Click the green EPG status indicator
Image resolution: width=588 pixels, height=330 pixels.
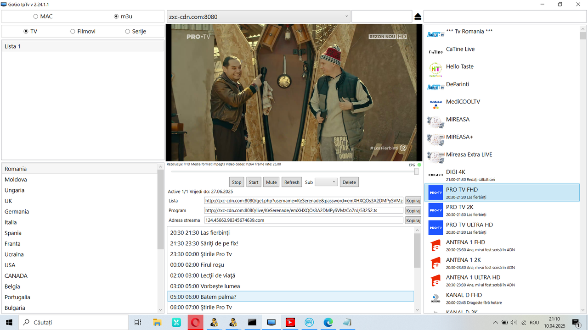coord(419,165)
